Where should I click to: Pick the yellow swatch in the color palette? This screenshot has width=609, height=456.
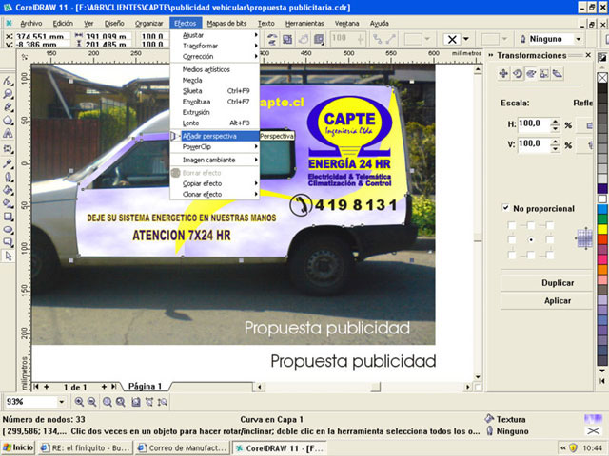click(602, 229)
